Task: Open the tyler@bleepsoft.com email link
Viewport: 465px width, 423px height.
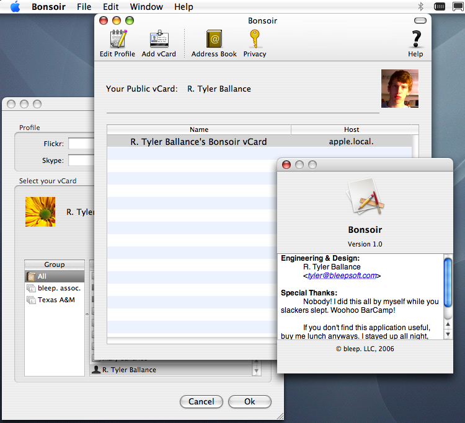Action: coord(342,276)
